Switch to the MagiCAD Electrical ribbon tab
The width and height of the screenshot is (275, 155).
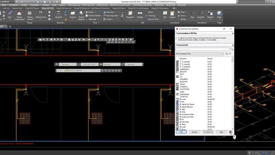pos(64,8)
